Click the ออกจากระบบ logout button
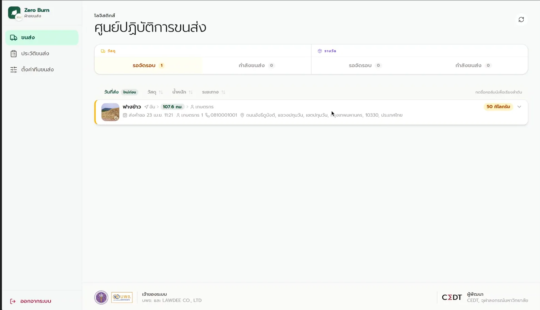Viewport: 540px width, 310px height. [31, 301]
